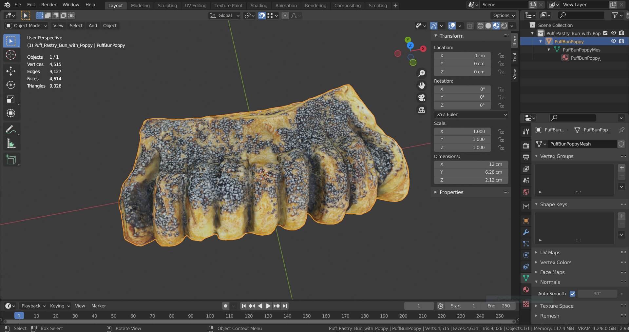
Task: Switch to the Sculpting workspace tab
Action: click(167, 5)
